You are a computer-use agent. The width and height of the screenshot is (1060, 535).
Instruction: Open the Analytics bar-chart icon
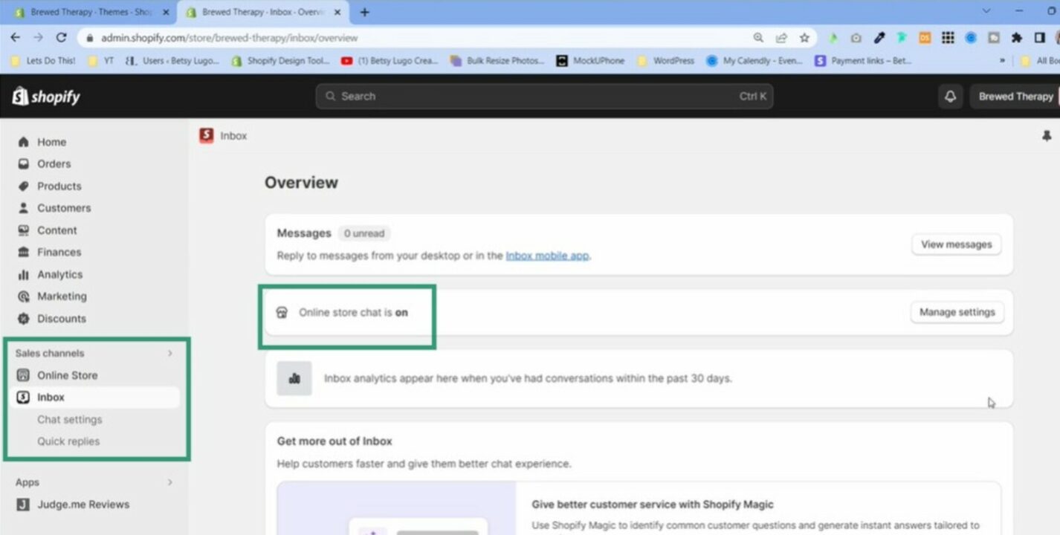[x=23, y=274]
